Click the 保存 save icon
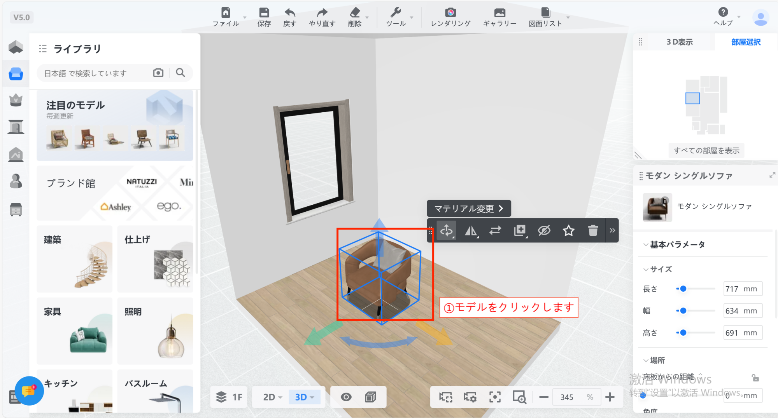The image size is (778, 418). pos(264,12)
